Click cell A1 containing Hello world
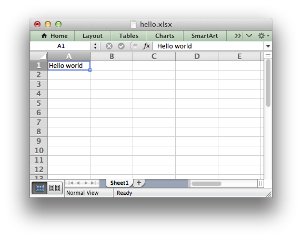This screenshot has height=239, width=302. [69, 65]
